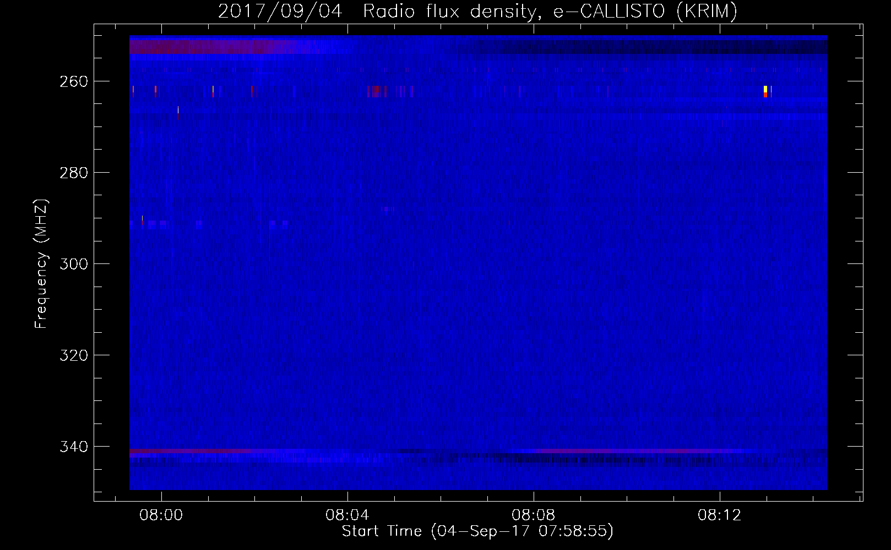Click the 08:12 time tick label
This screenshot has width=891, height=550.
click(x=720, y=515)
